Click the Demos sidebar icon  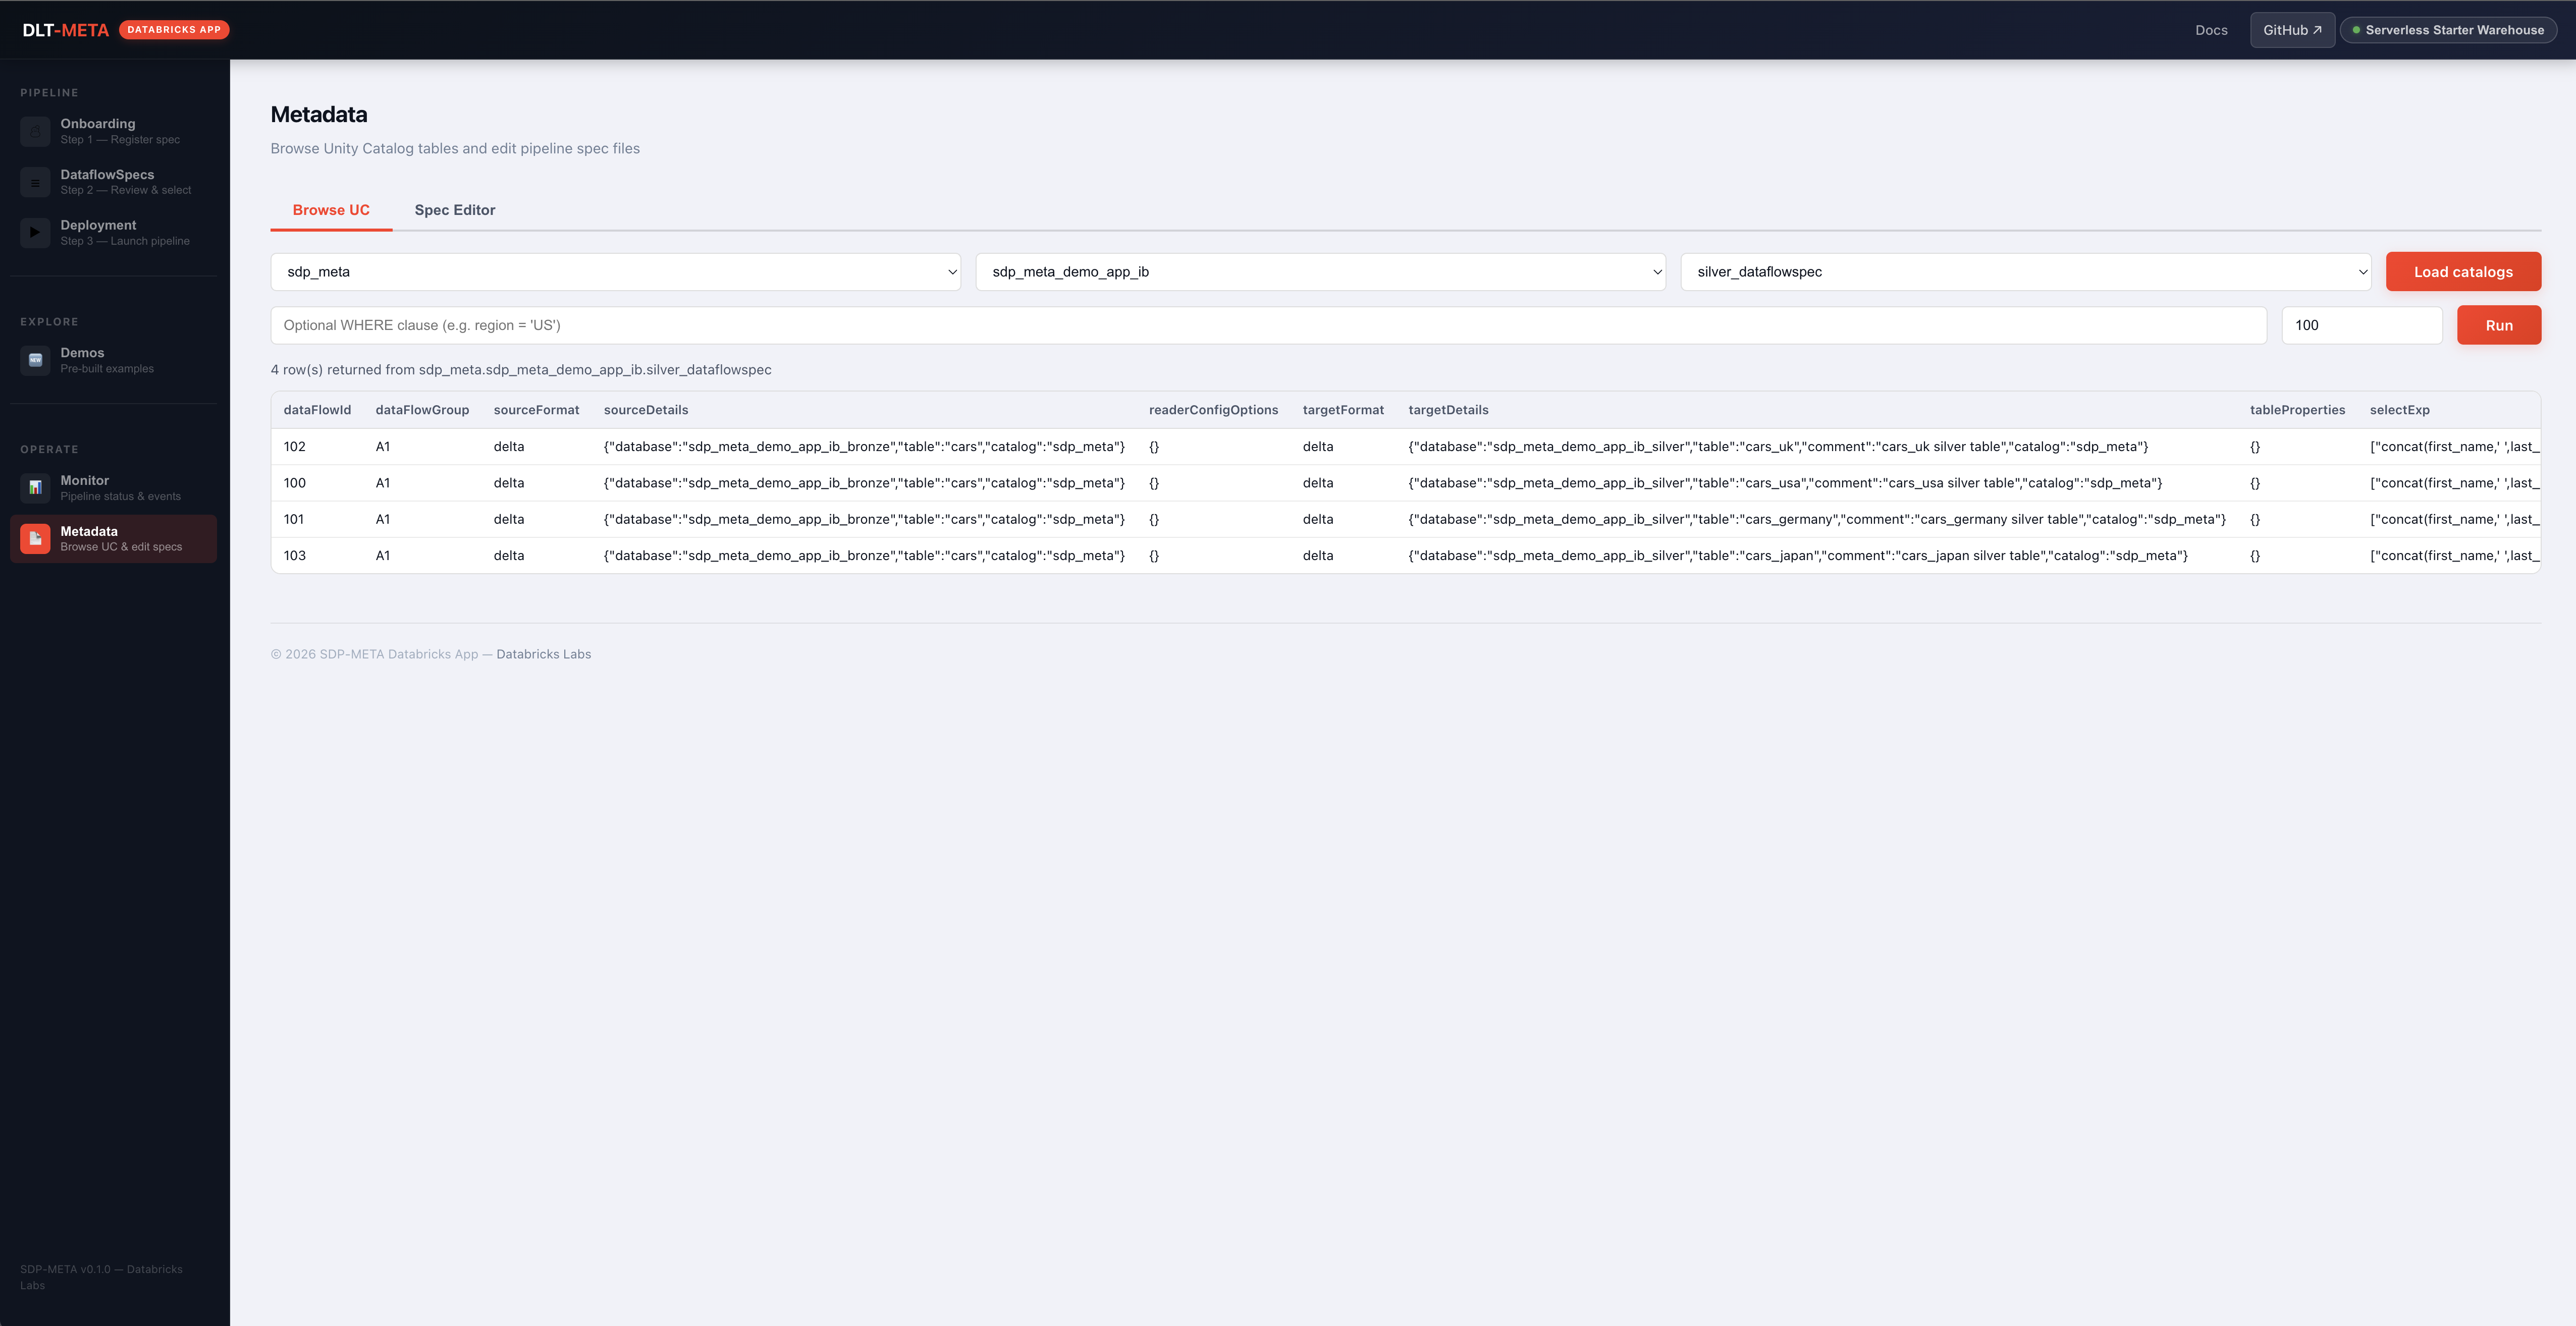35,360
